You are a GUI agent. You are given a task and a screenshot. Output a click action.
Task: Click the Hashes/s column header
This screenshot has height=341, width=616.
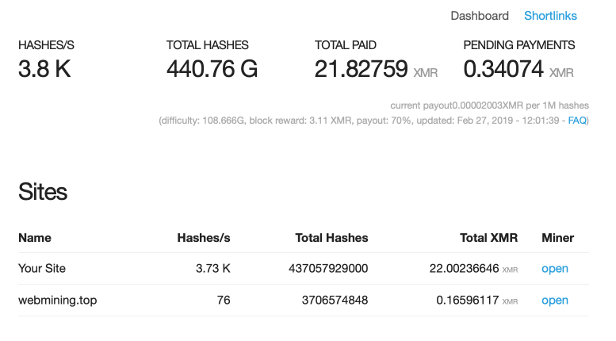[204, 238]
